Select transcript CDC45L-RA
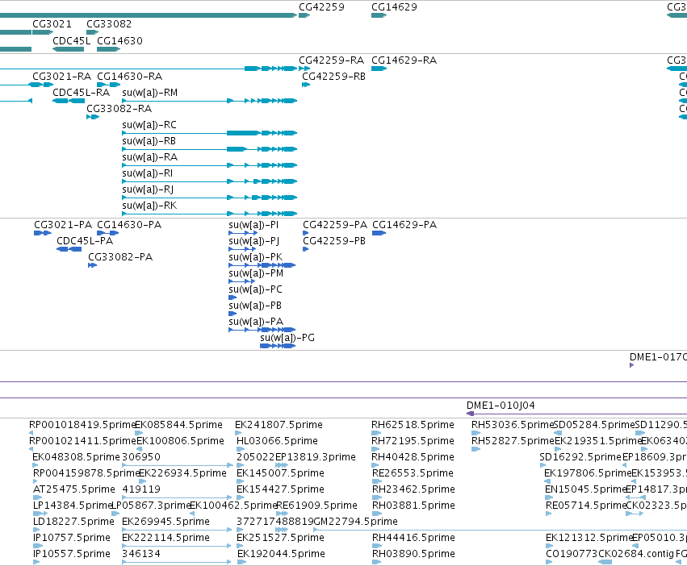 point(81,93)
